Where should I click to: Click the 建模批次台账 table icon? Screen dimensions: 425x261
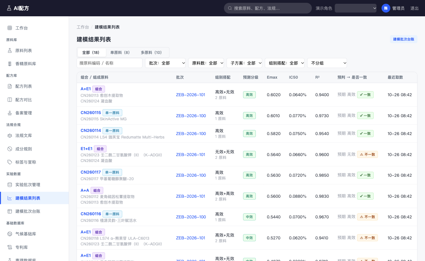coord(10,211)
